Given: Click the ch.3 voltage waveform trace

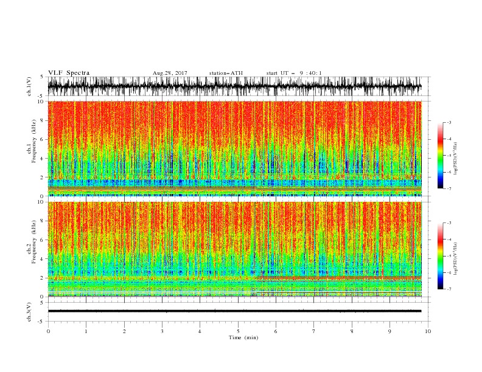Looking at the screenshot, I should pyautogui.click(x=234, y=311).
